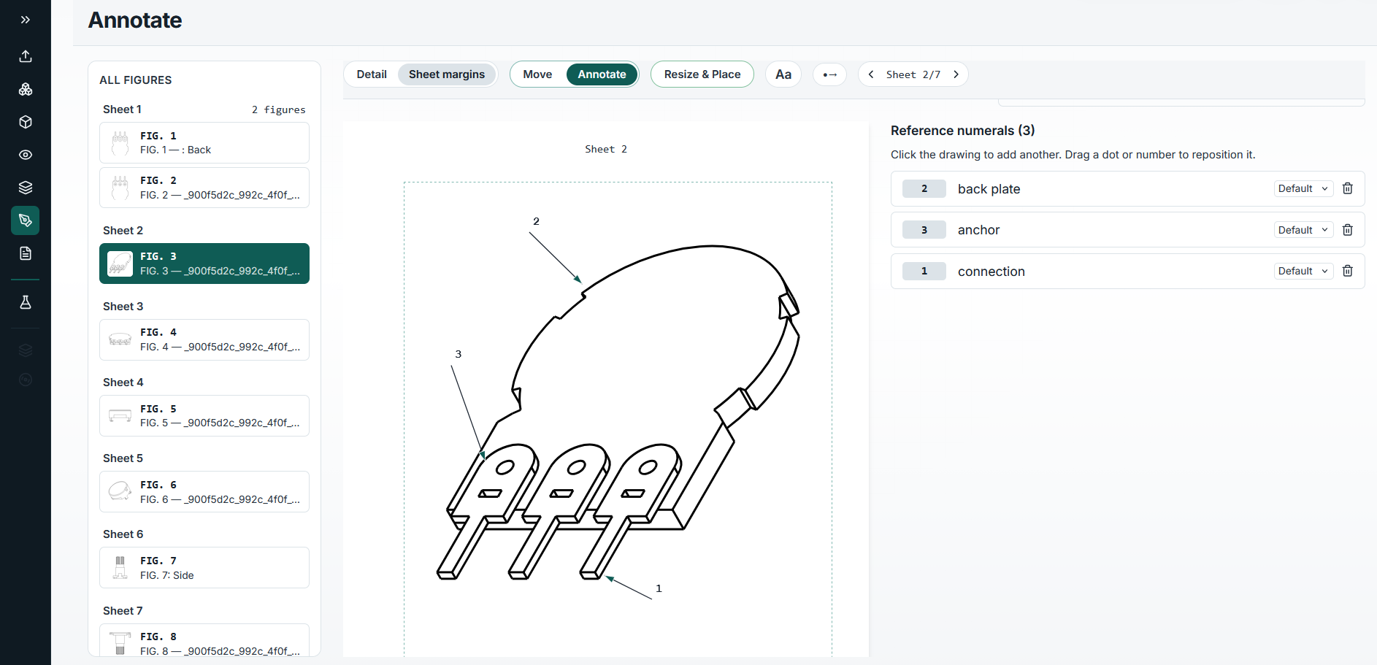The width and height of the screenshot is (1377, 665).
Task: Click the '2 figures' count text
Action: tap(279, 109)
